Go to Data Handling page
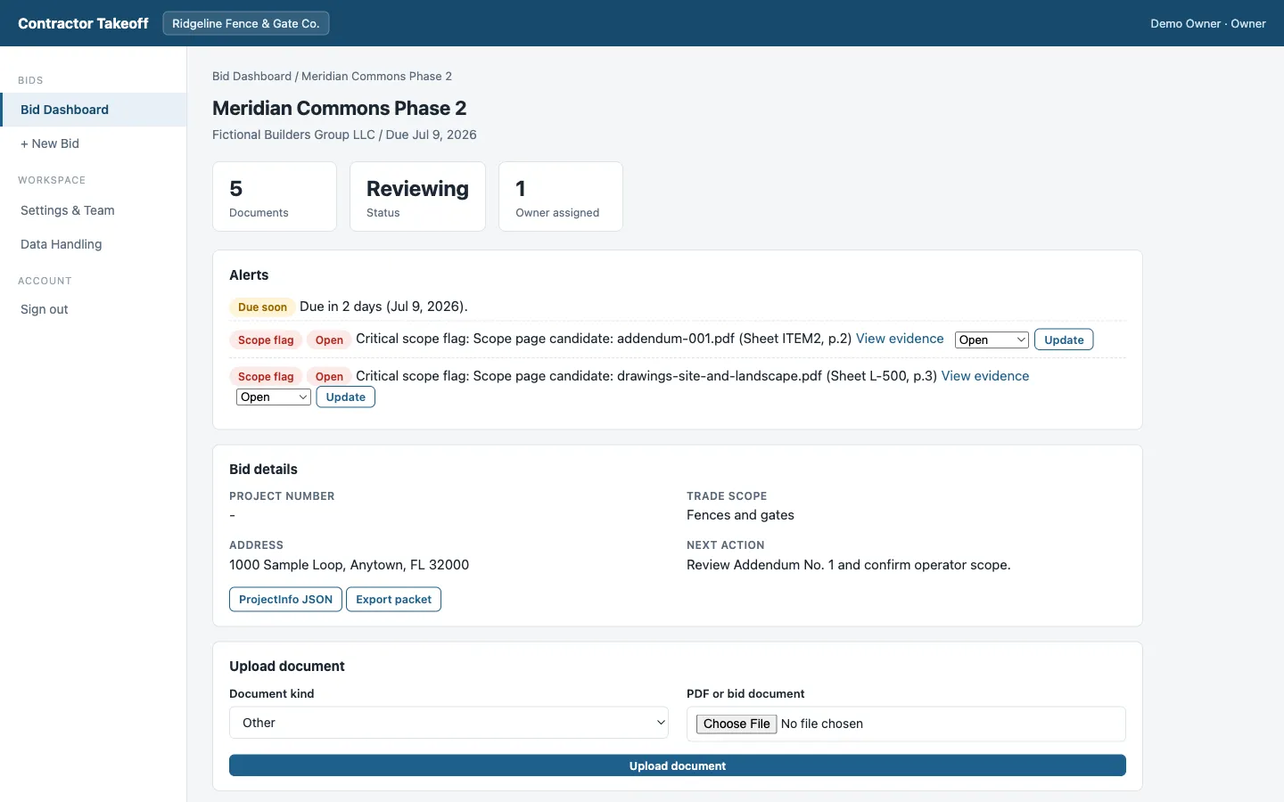This screenshot has height=802, width=1284. pos(94,244)
